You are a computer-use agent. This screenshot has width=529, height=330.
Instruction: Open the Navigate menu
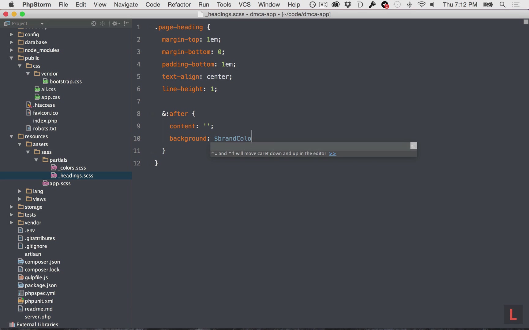pos(126,5)
